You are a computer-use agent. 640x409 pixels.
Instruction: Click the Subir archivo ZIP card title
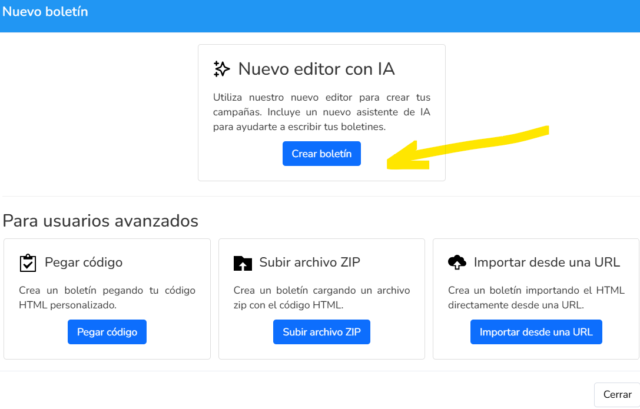coord(310,262)
